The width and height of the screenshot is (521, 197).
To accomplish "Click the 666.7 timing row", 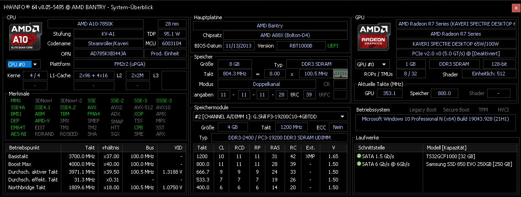I will (270, 172).
